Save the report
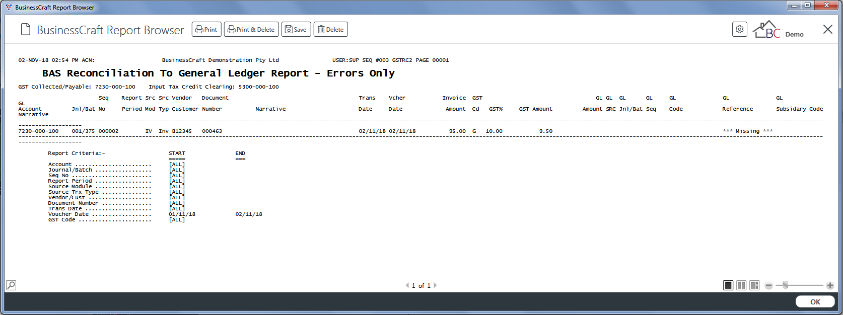The width and height of the screenshot is (843, 315). (296, 30)
